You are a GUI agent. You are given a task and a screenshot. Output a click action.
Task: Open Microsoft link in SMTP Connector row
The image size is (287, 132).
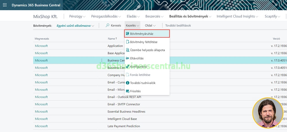tap(41, 104)
